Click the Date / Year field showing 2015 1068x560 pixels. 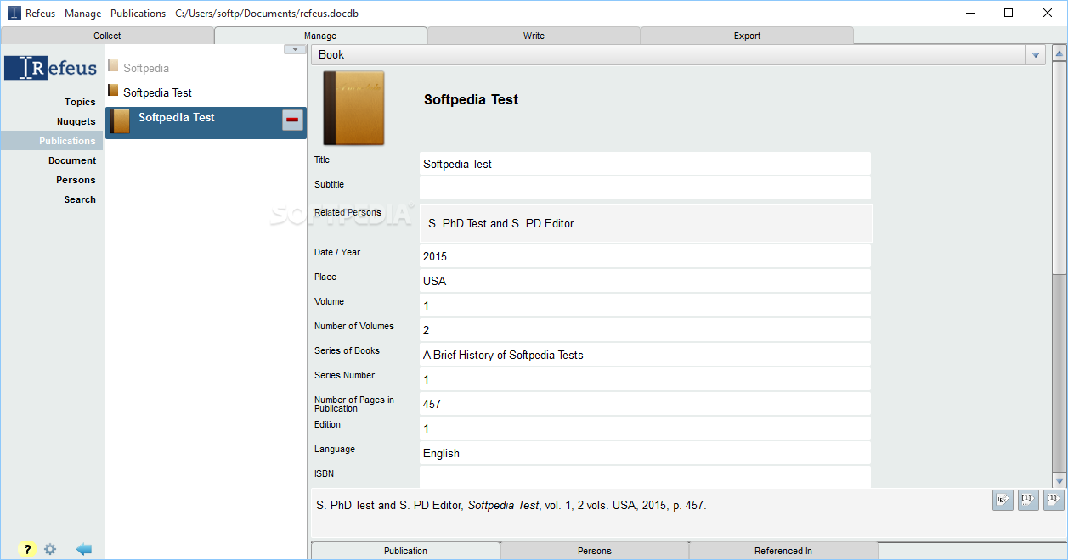pos(645,256)
